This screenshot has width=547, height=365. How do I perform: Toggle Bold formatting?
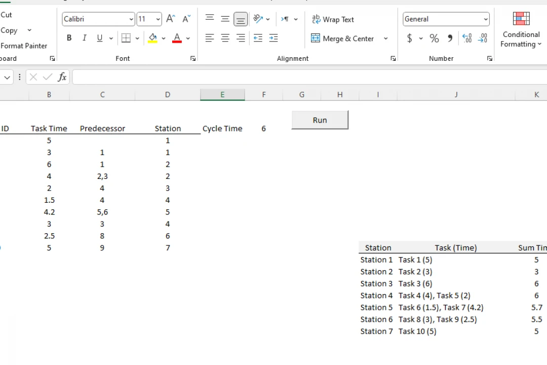tap(69, 38)
